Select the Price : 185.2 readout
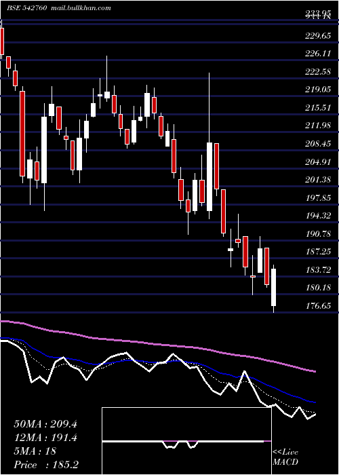 47,465
